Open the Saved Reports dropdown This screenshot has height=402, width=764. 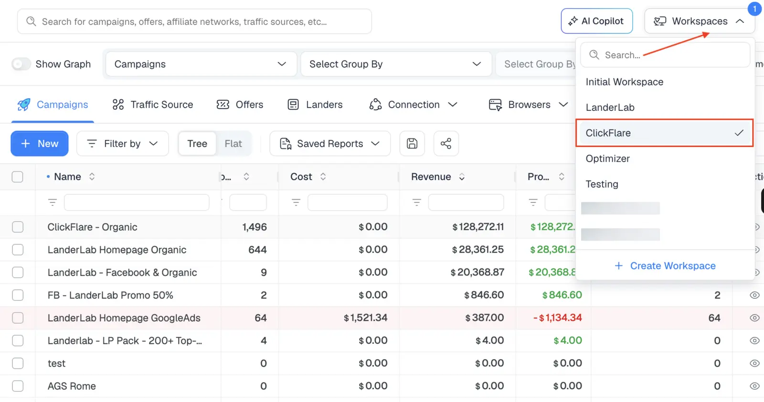pyautogui.click(x=330, y=144)
